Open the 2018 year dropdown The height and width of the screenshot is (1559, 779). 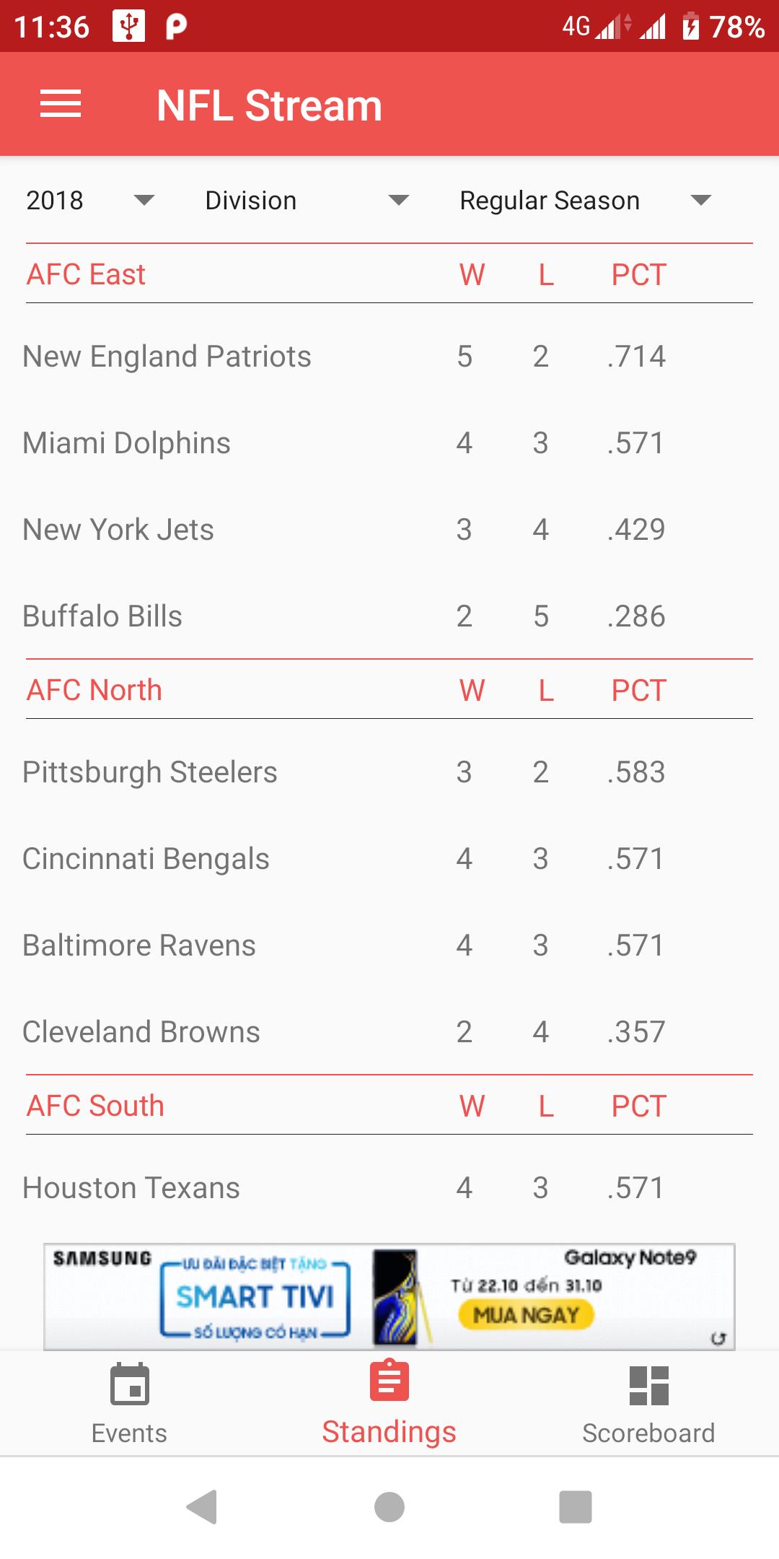click(90, 200)
